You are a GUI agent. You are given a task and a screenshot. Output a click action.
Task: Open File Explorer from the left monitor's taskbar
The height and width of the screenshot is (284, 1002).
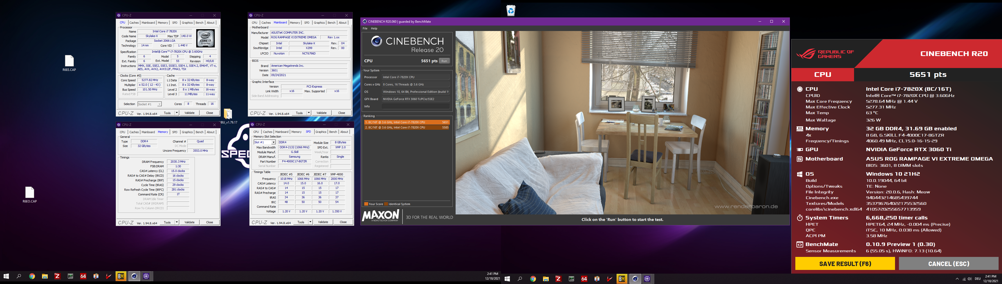coord(45,276)
